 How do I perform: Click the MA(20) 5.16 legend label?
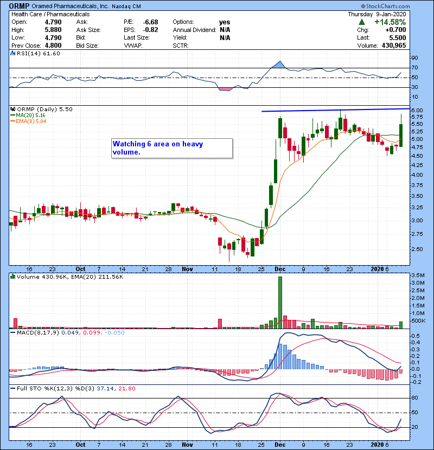point(31,115)
